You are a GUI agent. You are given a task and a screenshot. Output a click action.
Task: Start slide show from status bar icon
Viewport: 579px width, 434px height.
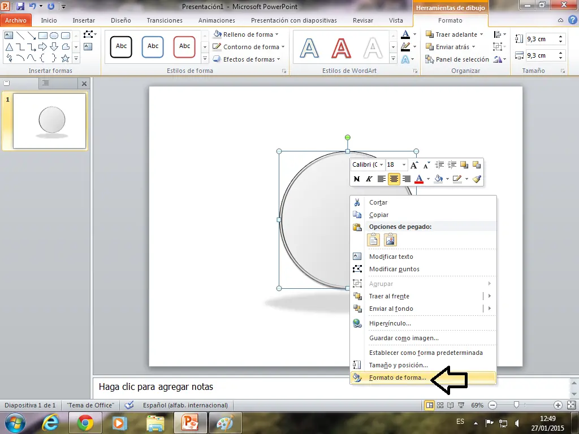click(461, 405)
